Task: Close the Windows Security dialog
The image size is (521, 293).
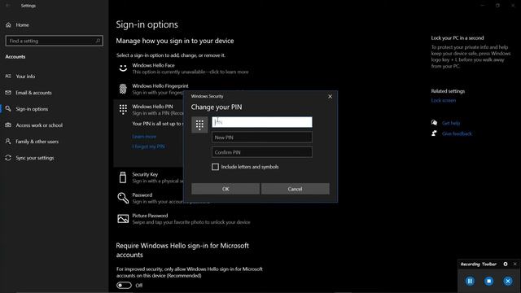Action: [x=330, y=96]
